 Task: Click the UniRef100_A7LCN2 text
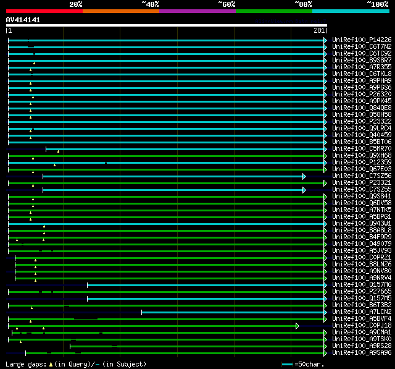[x=362, y=312]
